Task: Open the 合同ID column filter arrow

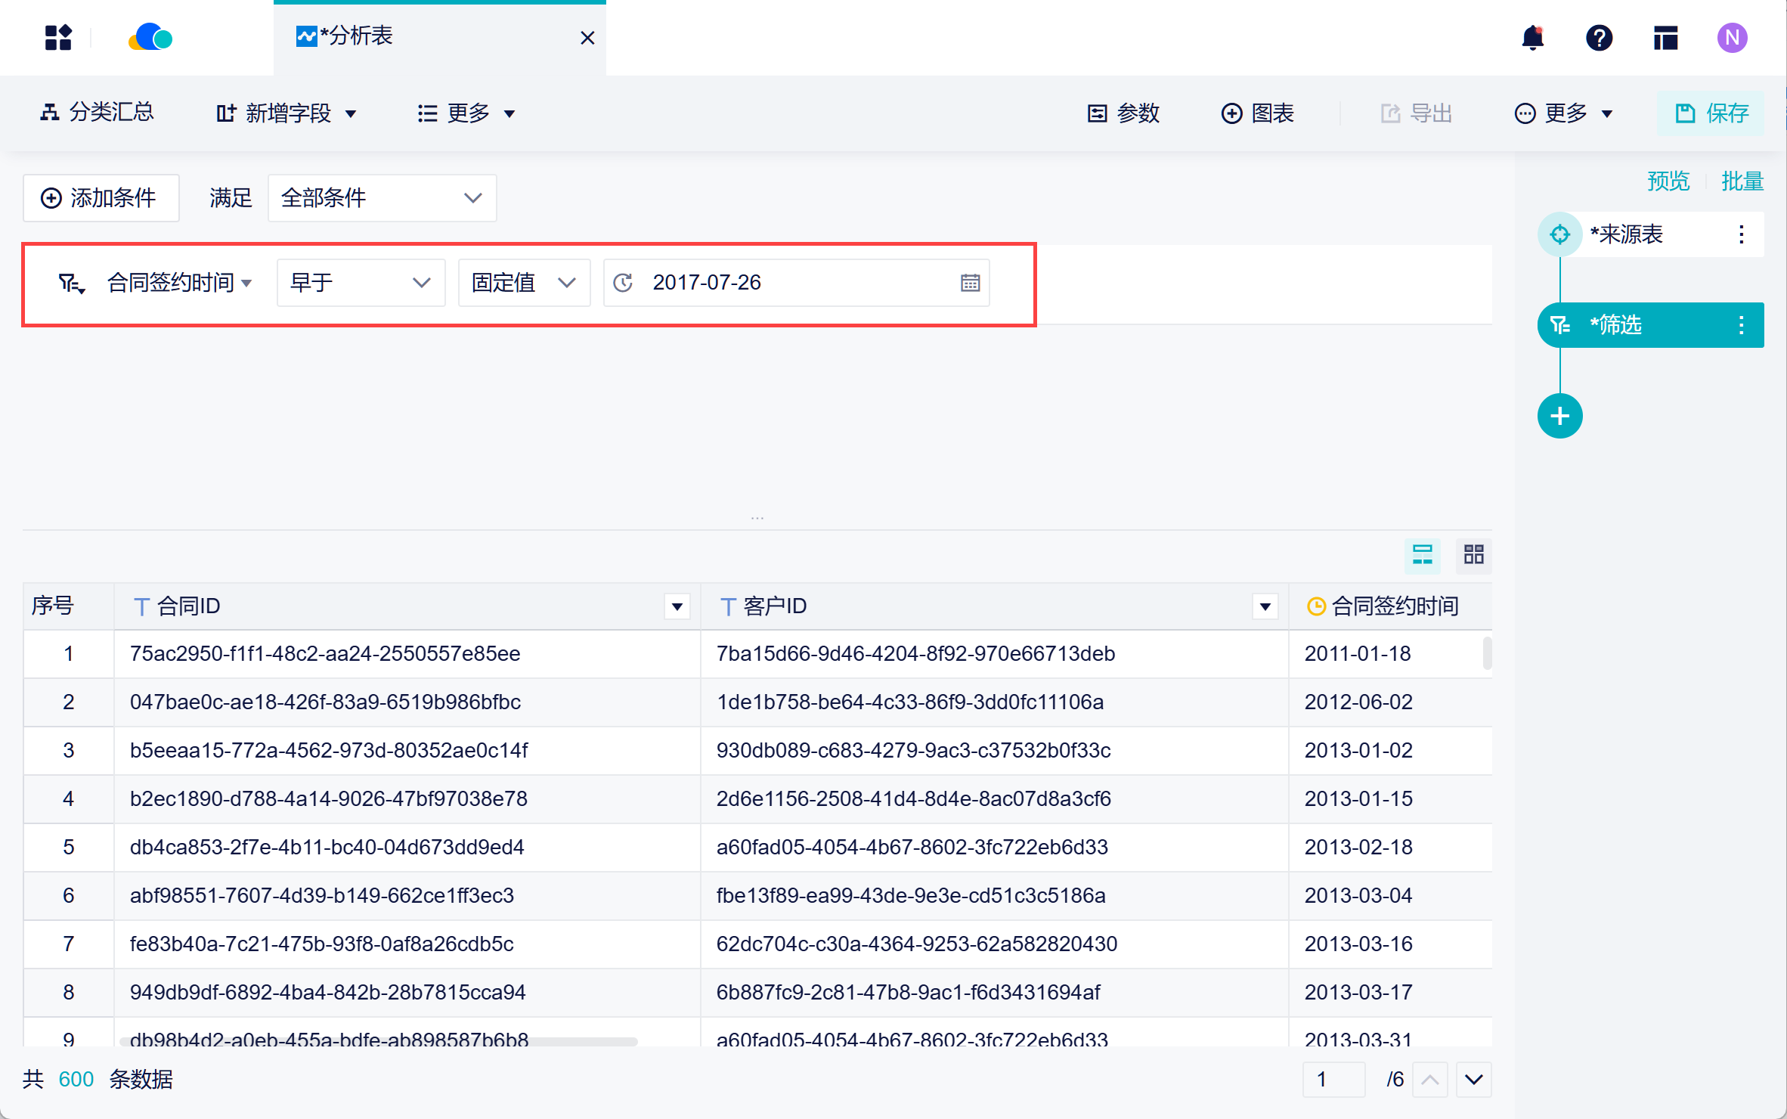Action: point(677,606)
